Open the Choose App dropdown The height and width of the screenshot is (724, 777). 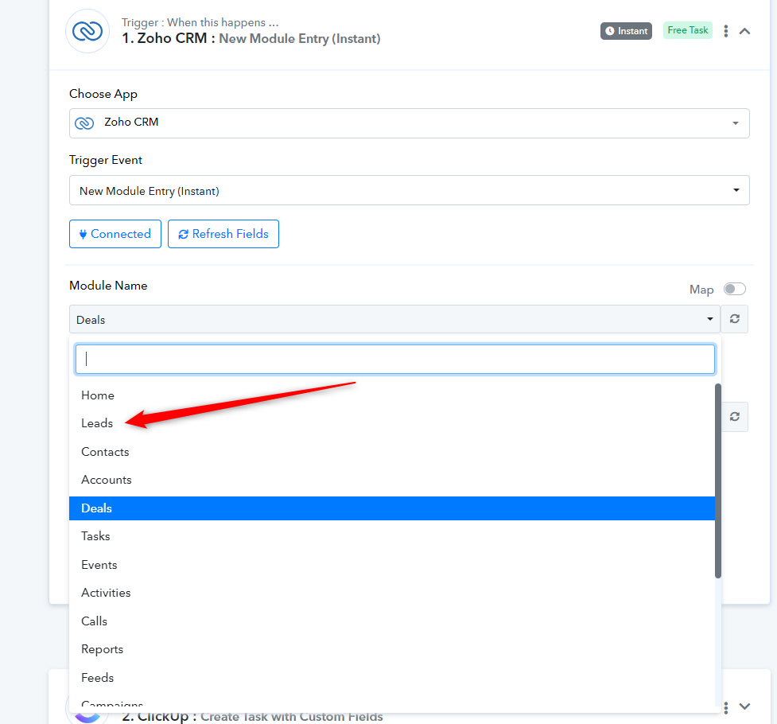tap(409, 123)
